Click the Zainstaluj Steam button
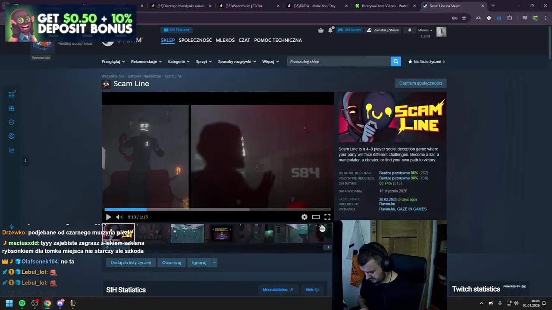 (383, 30)
